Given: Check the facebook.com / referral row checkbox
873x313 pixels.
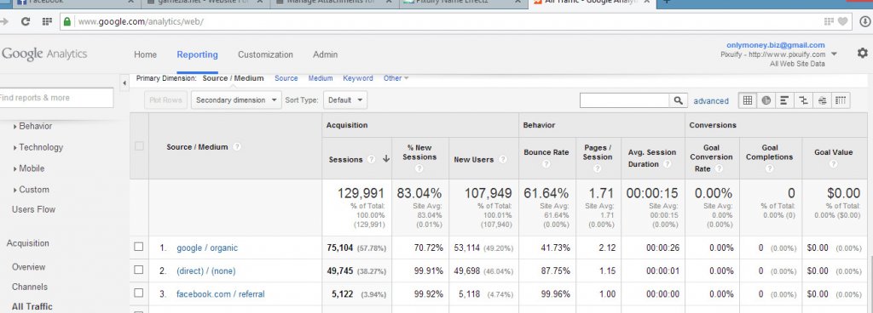Looking at the screenshot, I should [139, 293].
